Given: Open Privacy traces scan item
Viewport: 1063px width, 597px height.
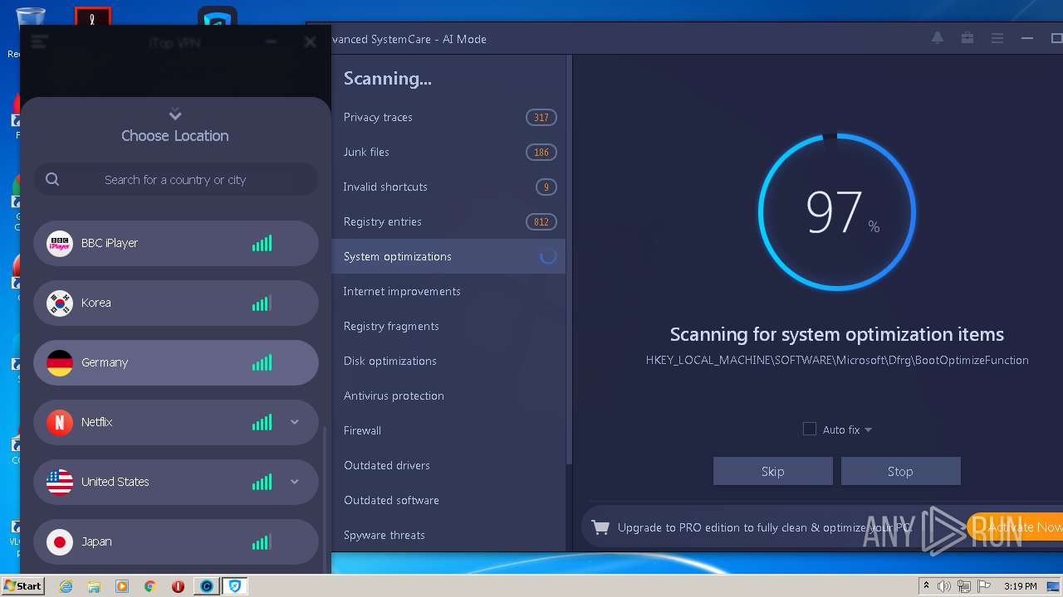Looking at the screenshot, I should [x=448, y=117].
